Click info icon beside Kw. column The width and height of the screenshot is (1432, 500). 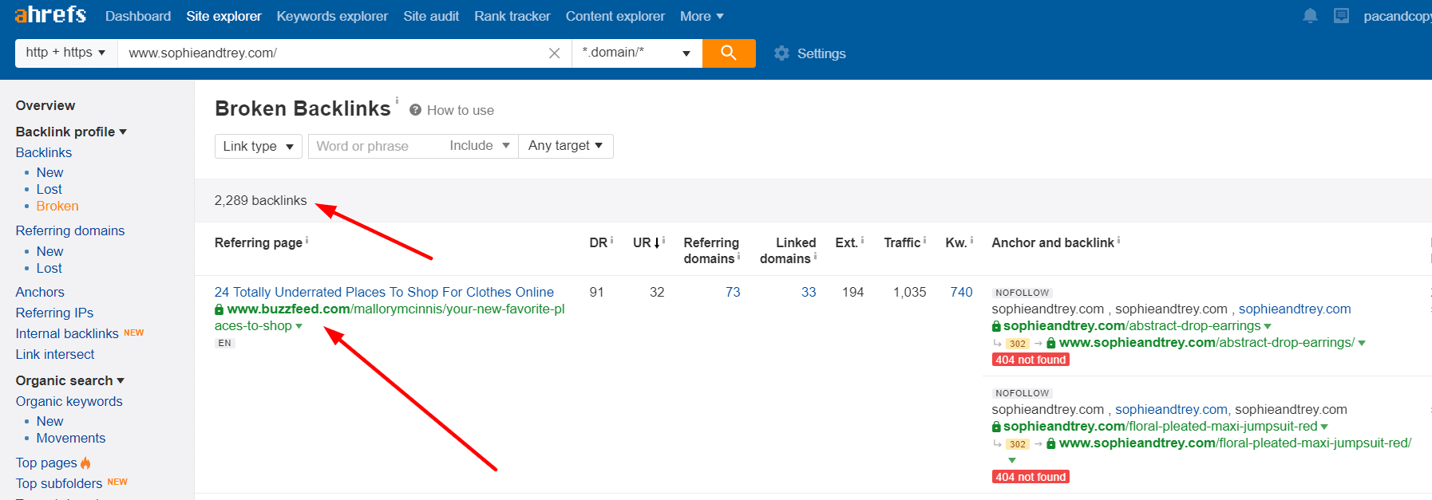click(x=971, y=240)
